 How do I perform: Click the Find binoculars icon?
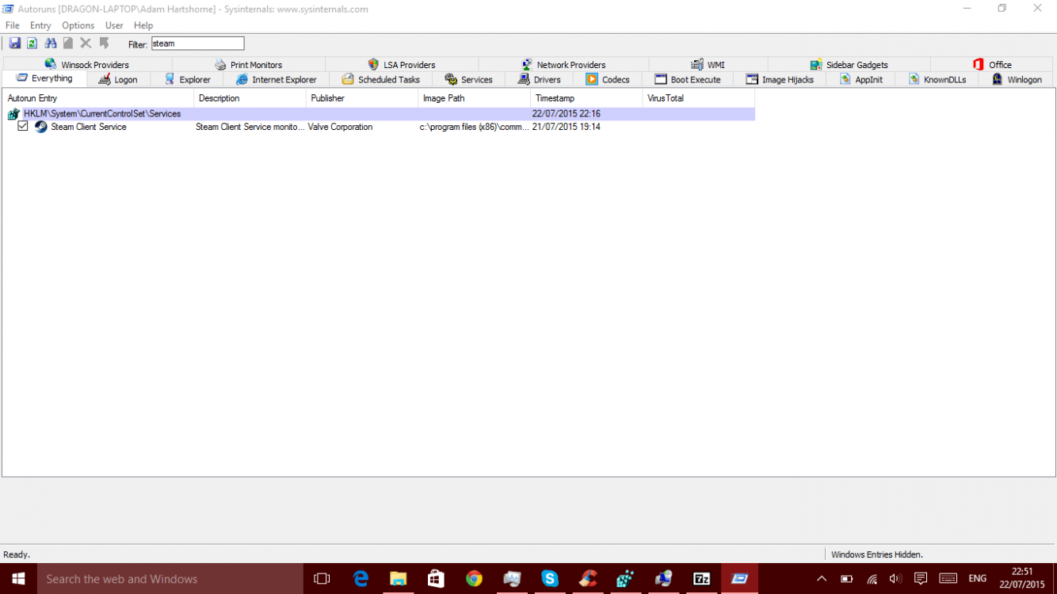click(x=51, y=44)
